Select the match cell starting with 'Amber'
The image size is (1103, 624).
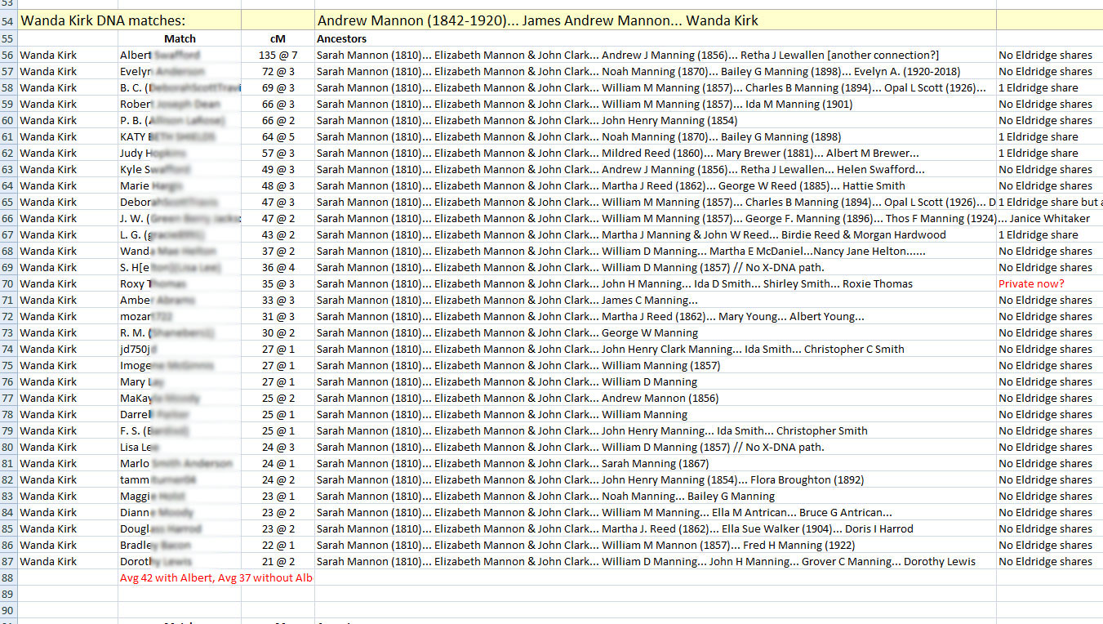pyautogui.click(x=180, y=300)
